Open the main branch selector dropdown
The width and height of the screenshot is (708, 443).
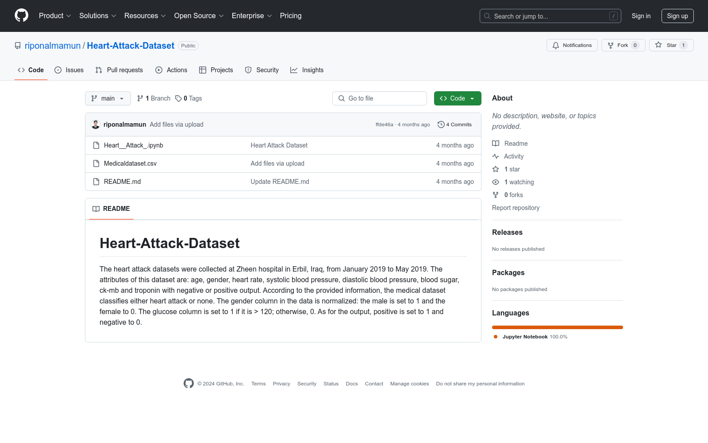[x=108, y=98]
